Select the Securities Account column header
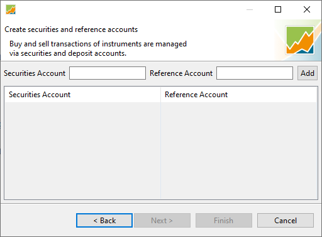The image size is (322, 237). (82, 95)
